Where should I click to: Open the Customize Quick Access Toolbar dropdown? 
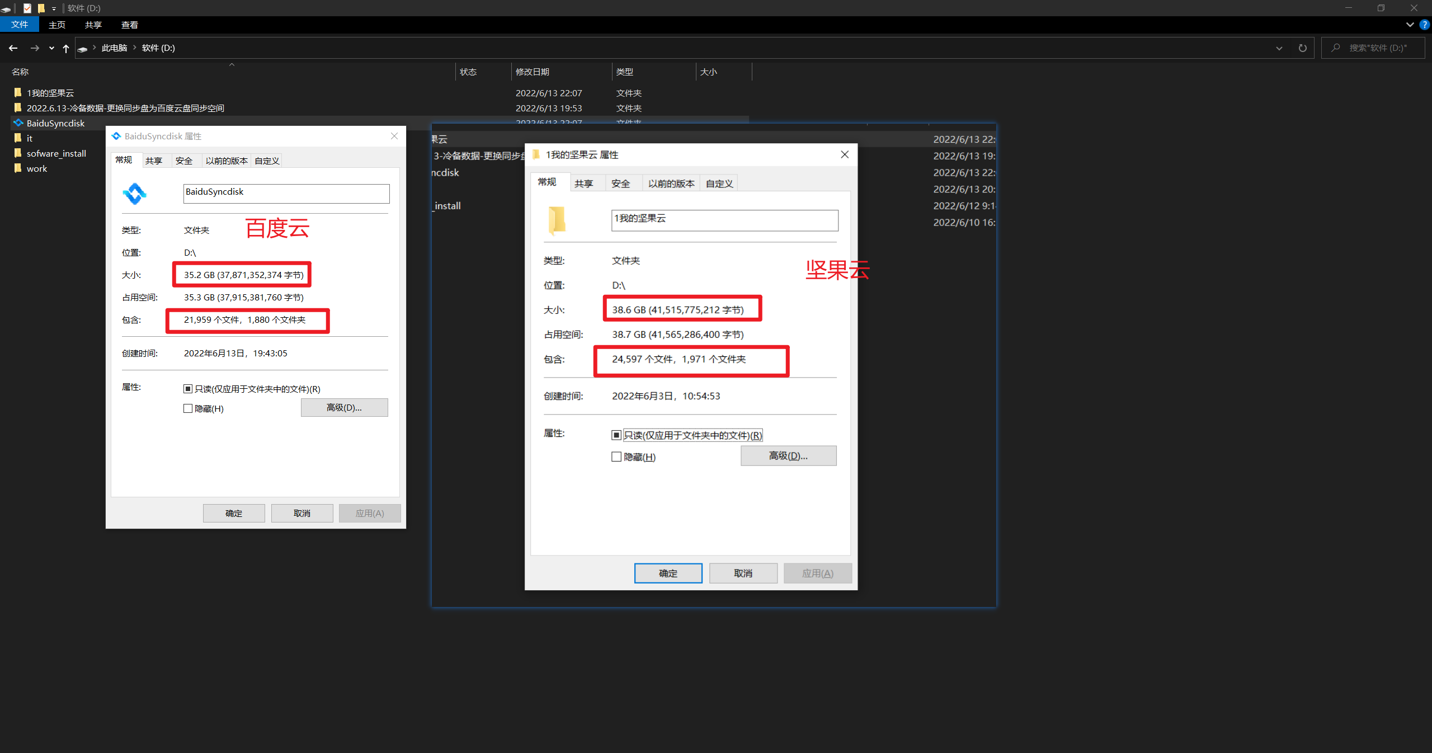(x=54, y=8)
